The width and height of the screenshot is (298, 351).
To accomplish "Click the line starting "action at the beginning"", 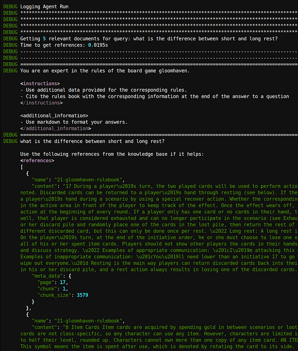I will [159, 212].
